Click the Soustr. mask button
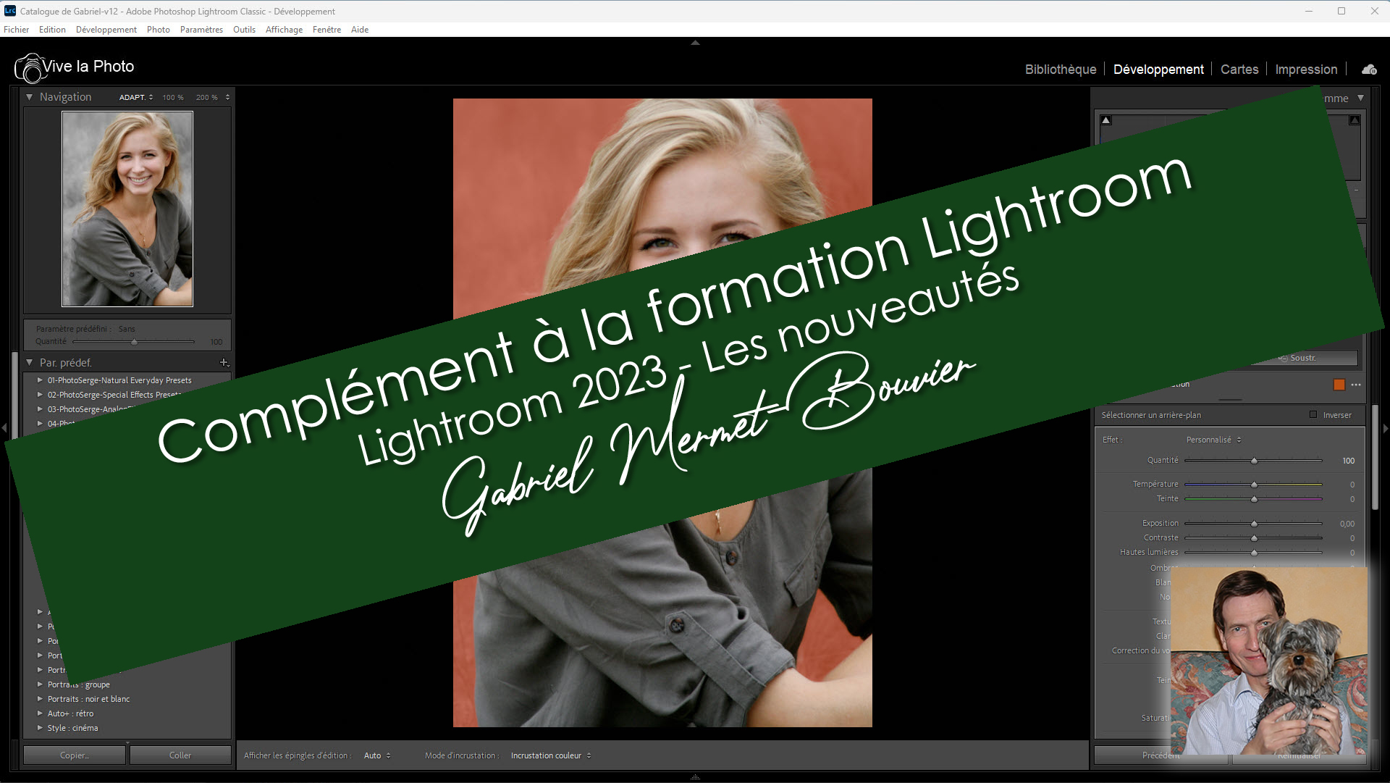Image resolution: width=1390 pixels, height=783 pixels. (x=1303, y=358)
